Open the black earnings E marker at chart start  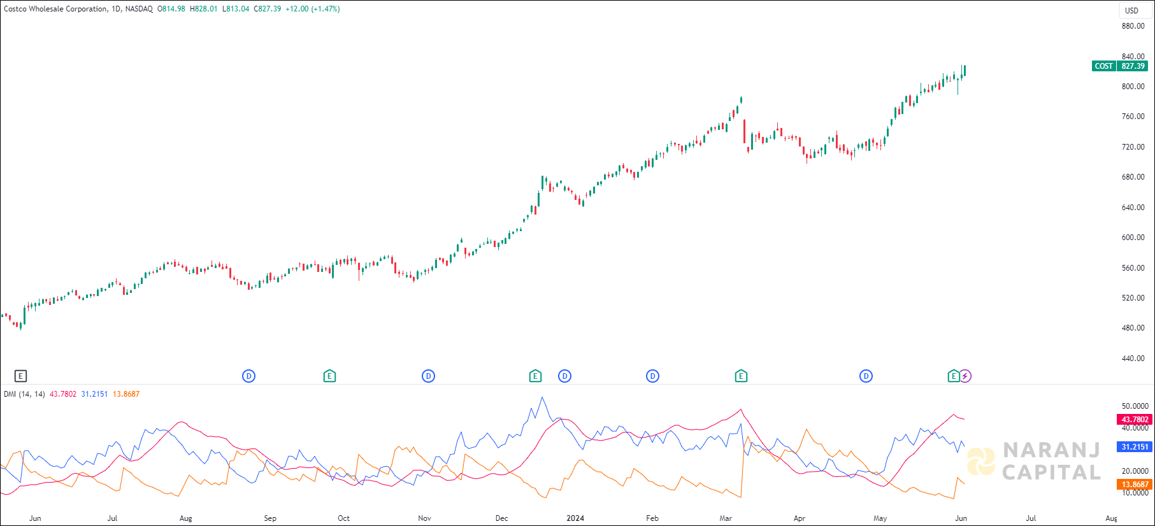21,376
